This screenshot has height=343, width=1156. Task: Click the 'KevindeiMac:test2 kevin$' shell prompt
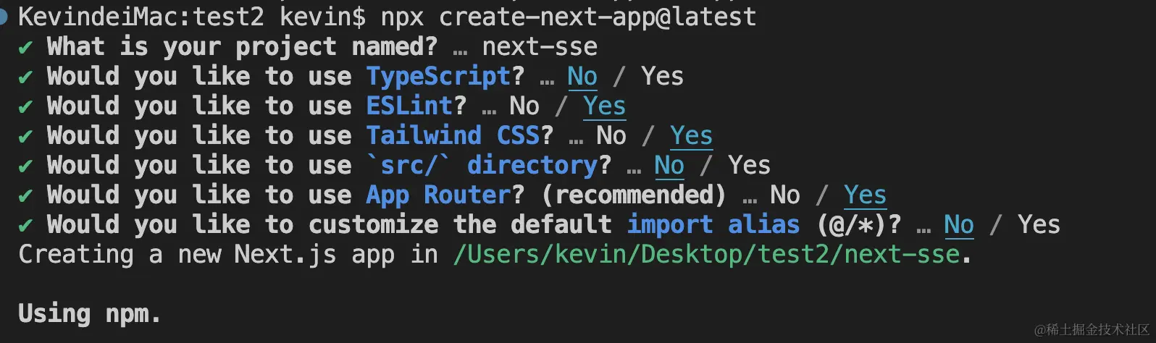click(x=192, y=16)
